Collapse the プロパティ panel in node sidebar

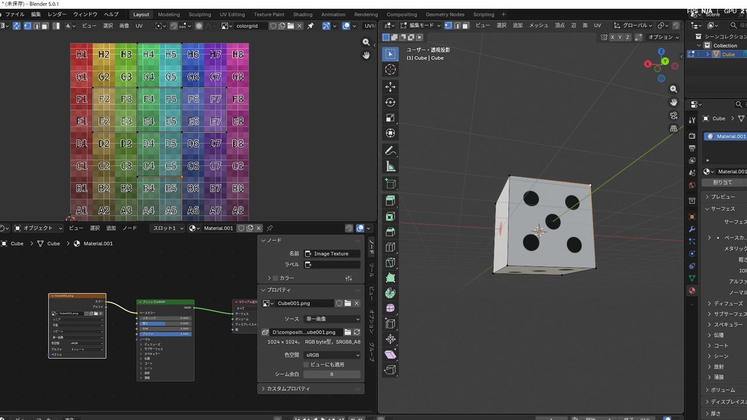311,290
